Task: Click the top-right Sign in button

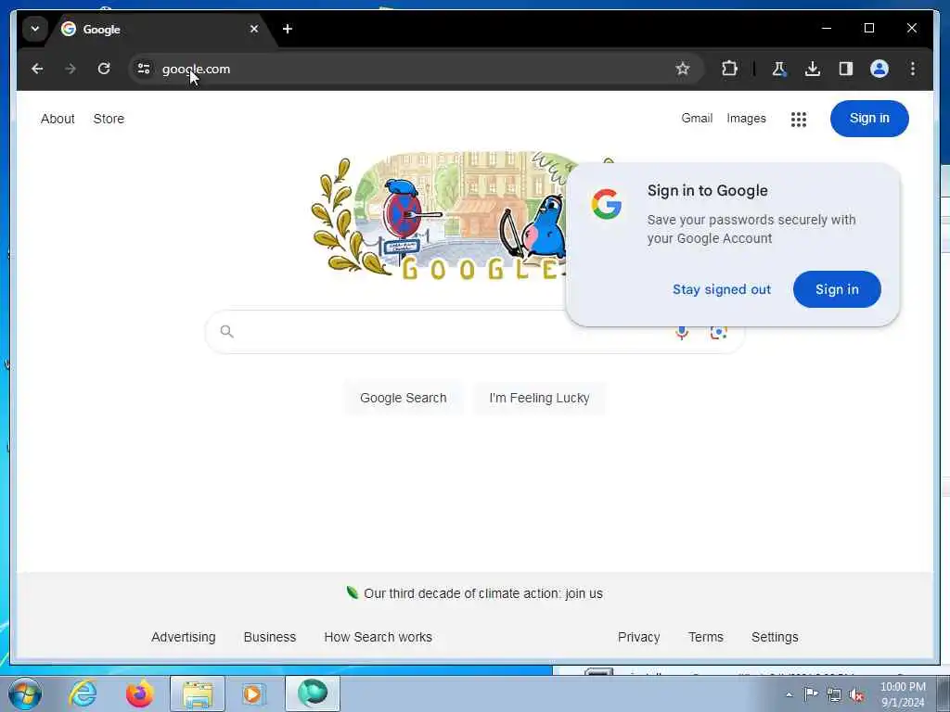Action: (x=869, y=118)
